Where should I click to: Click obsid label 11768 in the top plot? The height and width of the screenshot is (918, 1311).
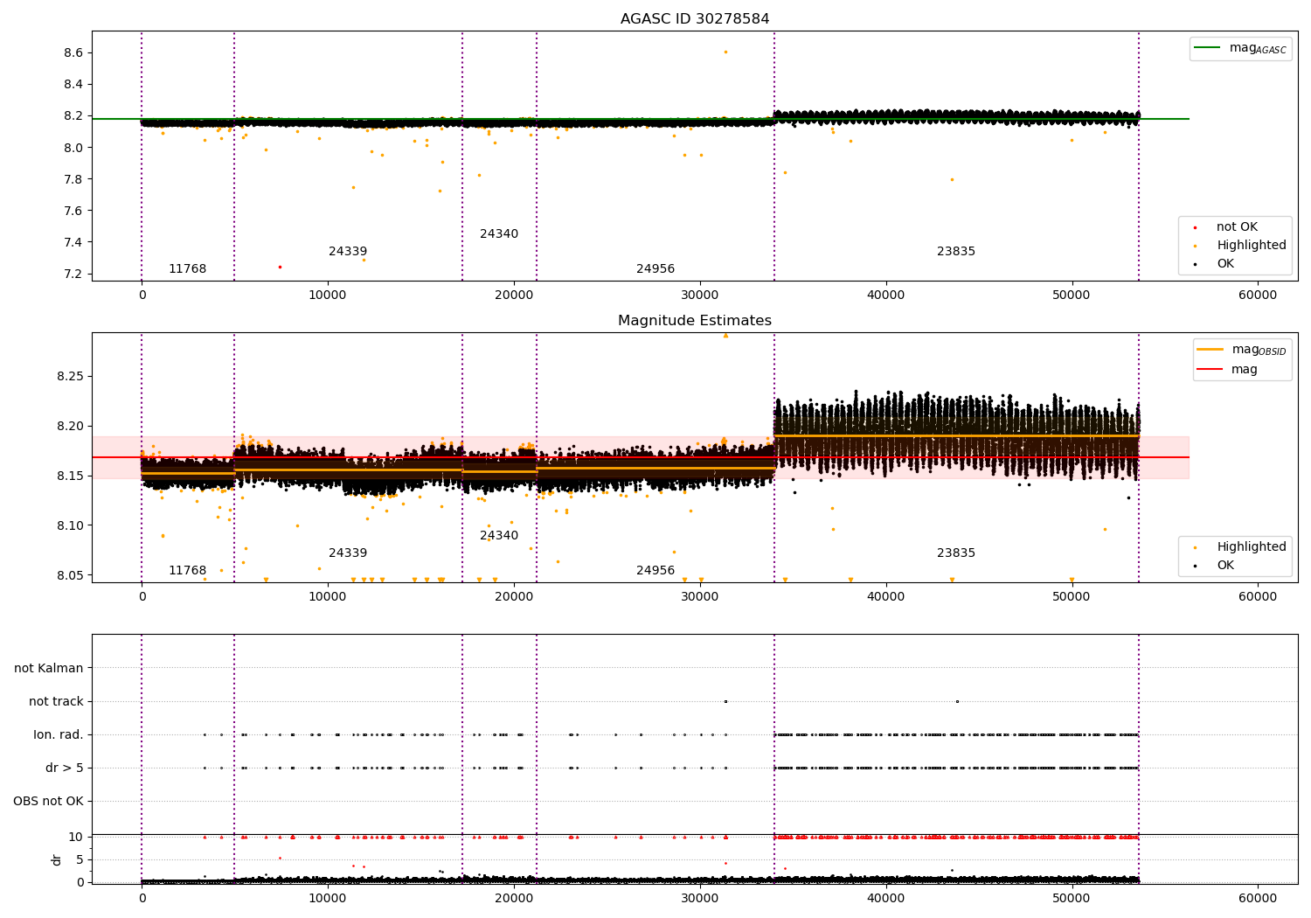(188, 269)
